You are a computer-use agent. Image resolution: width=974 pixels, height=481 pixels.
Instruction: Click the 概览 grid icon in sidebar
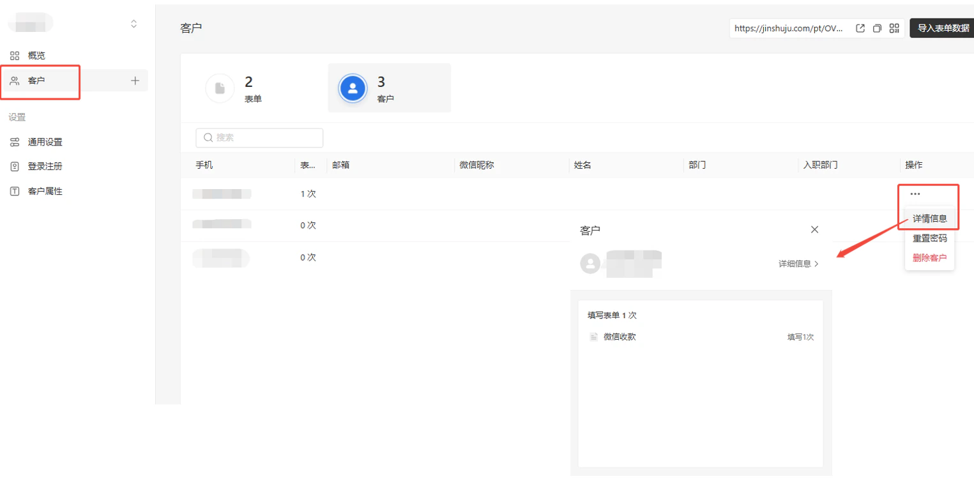click(x=15, y=56)
